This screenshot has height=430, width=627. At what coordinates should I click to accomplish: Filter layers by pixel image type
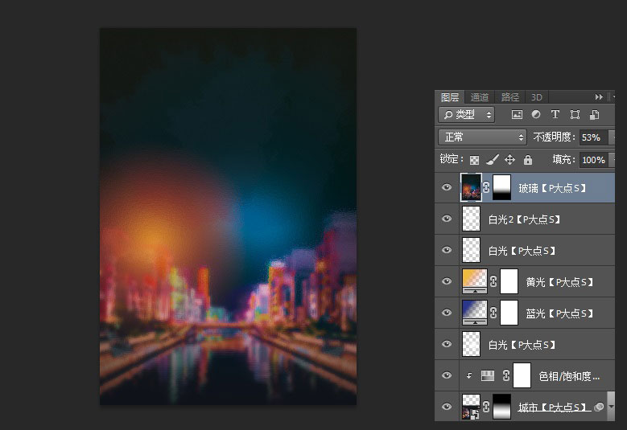(517, 115)
